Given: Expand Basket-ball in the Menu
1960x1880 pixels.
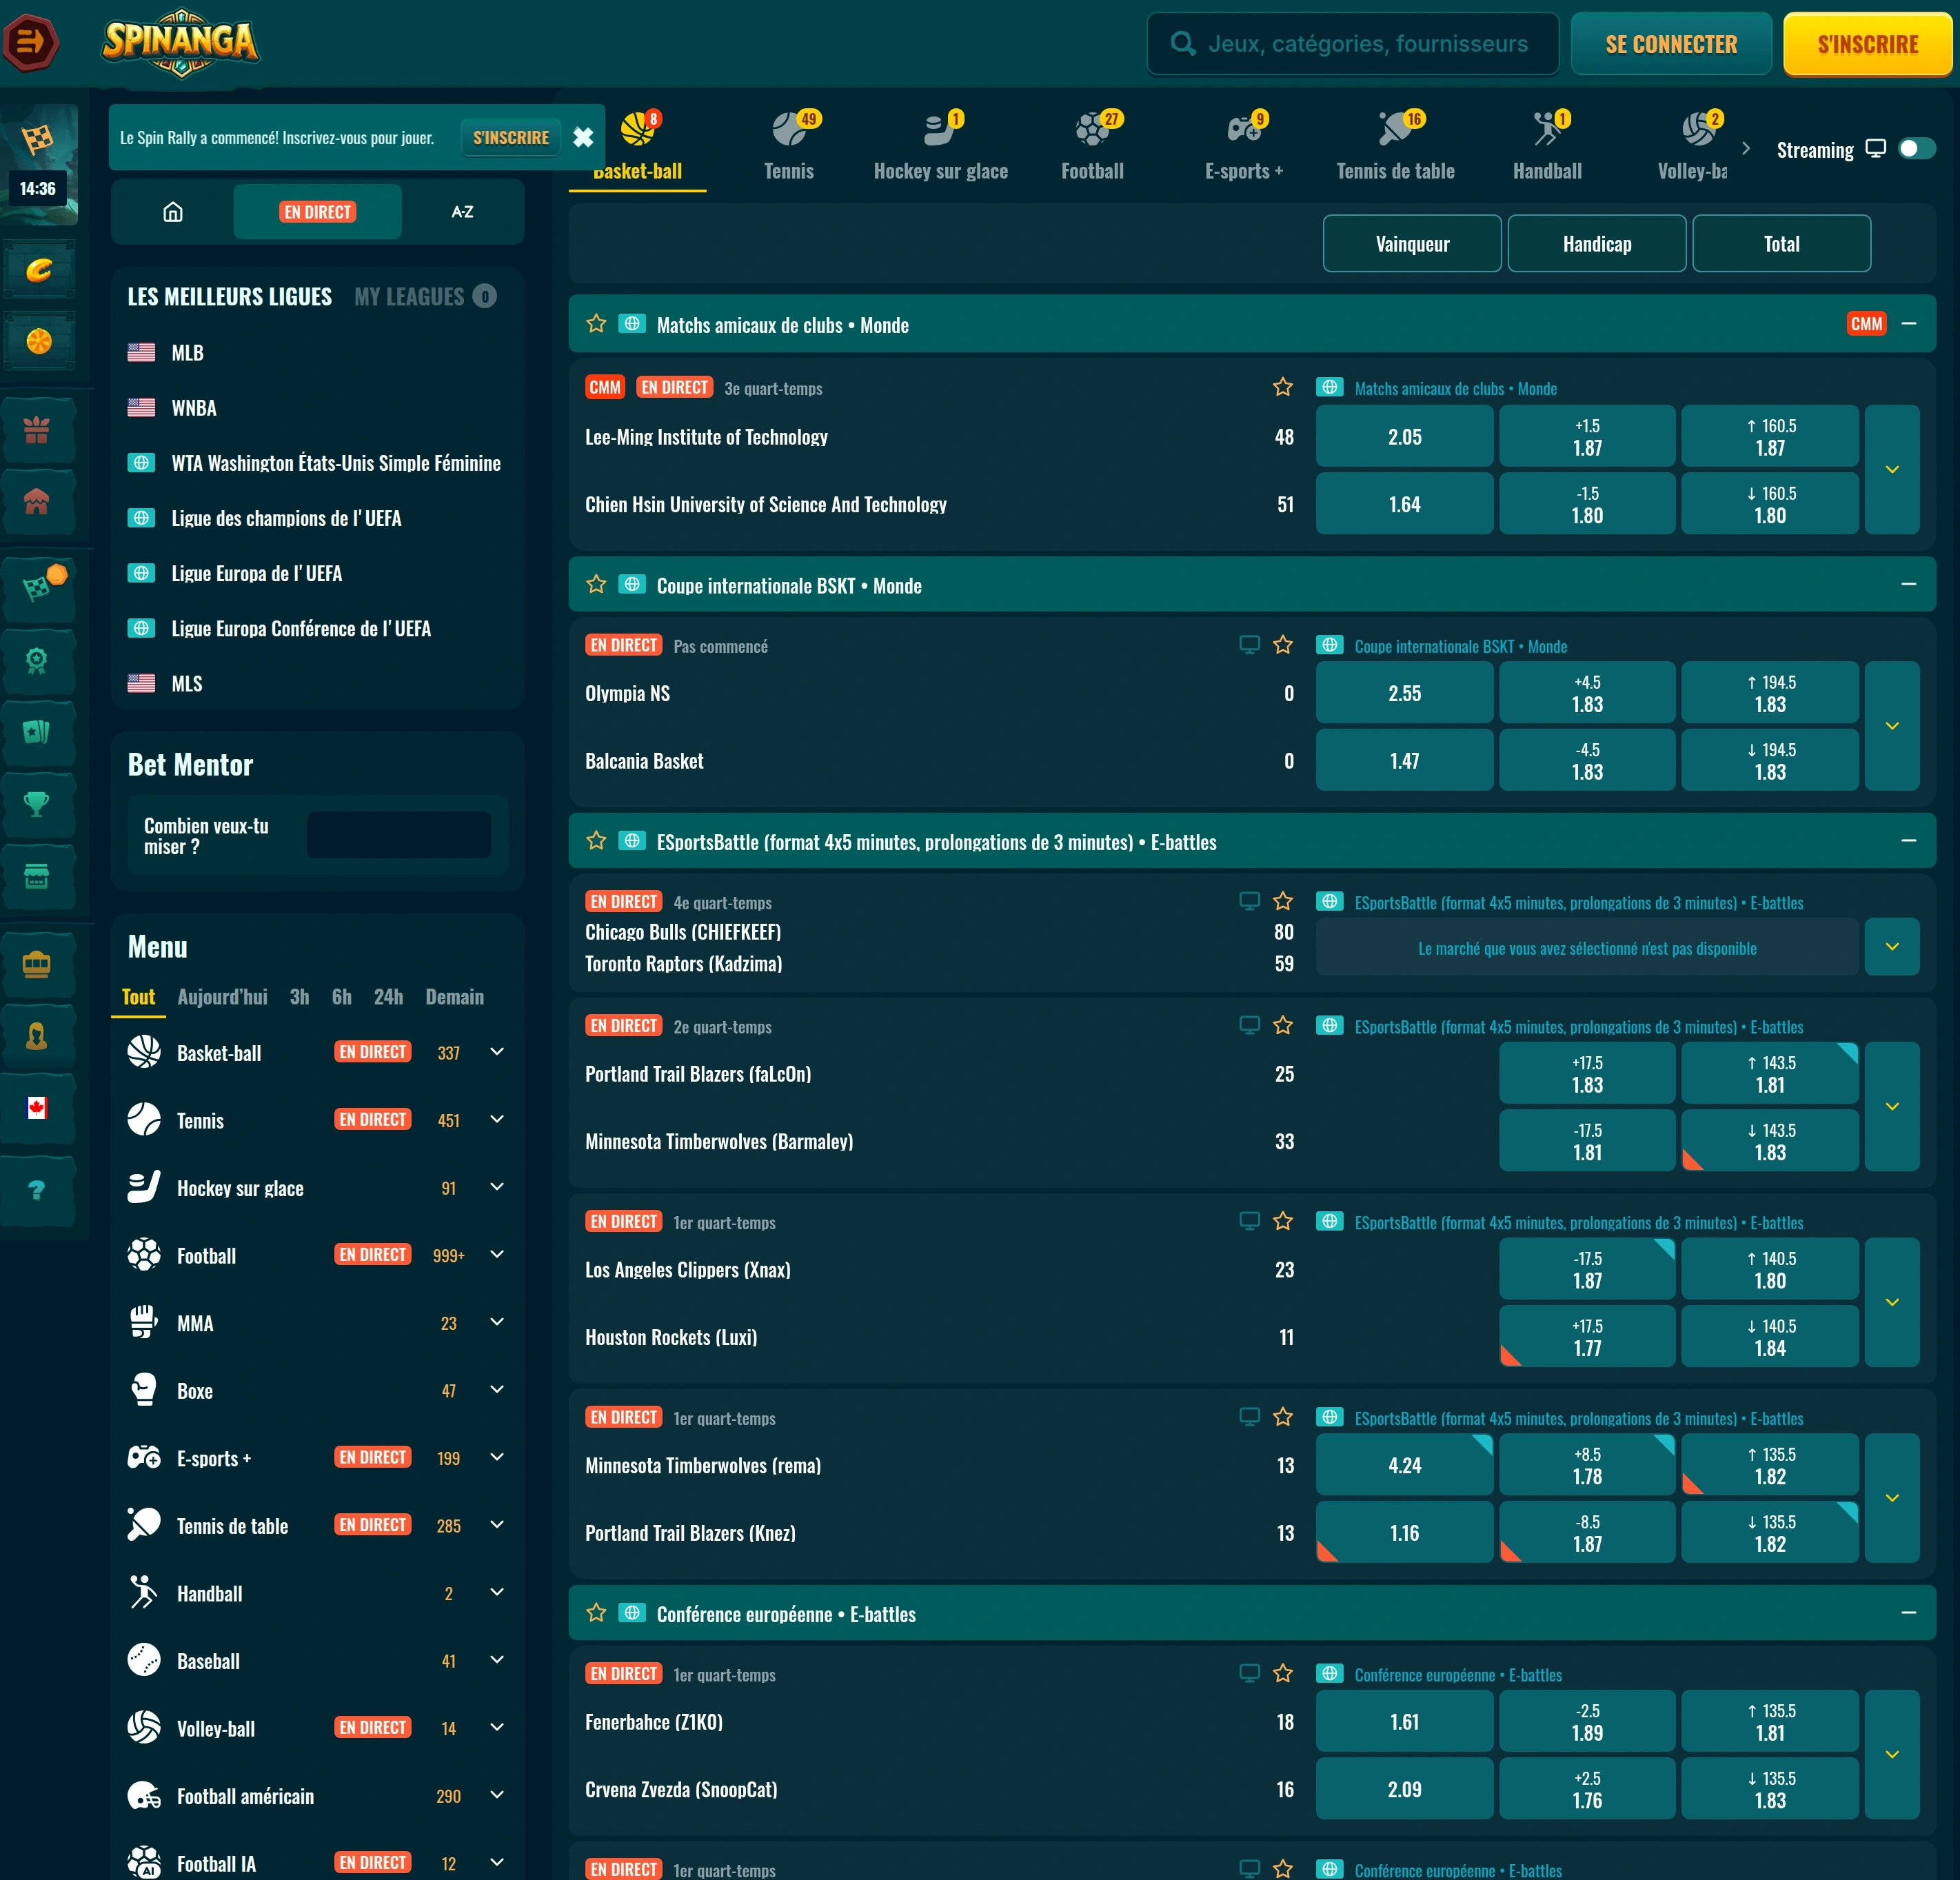Looking at the screenshot, I should 497,1051.
